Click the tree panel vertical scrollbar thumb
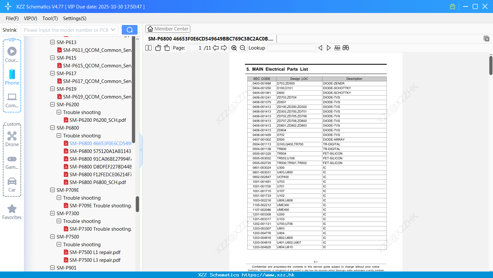Image resolution: width=493 pixels, height=278 pixels. point(137,204)
